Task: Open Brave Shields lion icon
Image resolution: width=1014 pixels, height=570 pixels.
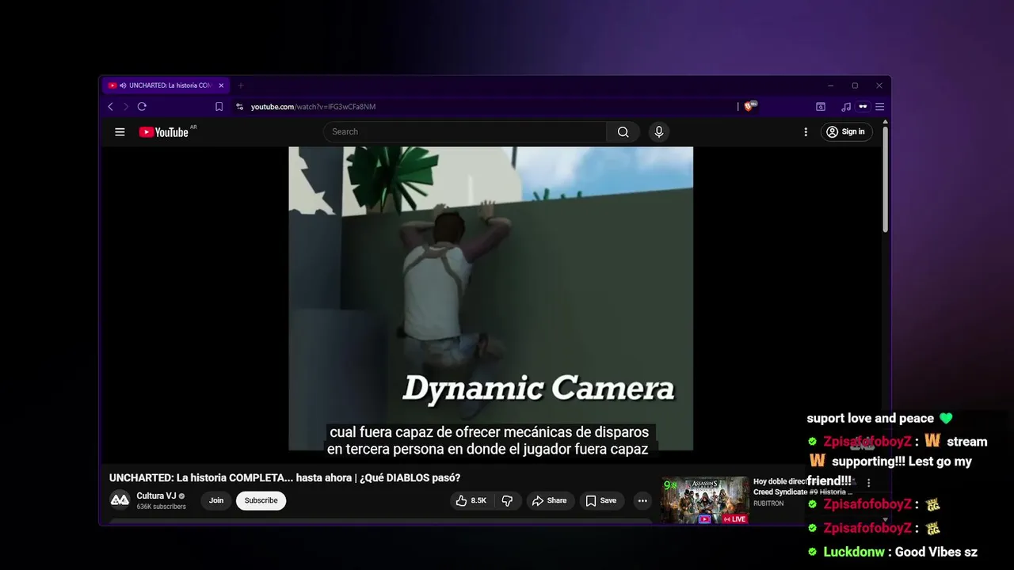Action: pos(749,106)
